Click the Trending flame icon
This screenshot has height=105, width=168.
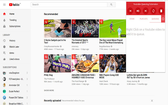click(x=4, y=20)
